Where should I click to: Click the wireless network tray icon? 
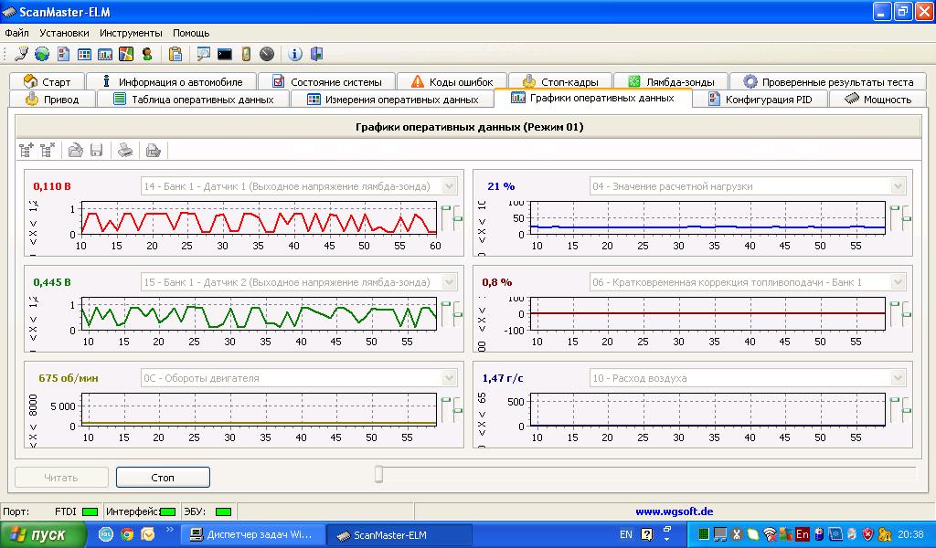point(770,534)
